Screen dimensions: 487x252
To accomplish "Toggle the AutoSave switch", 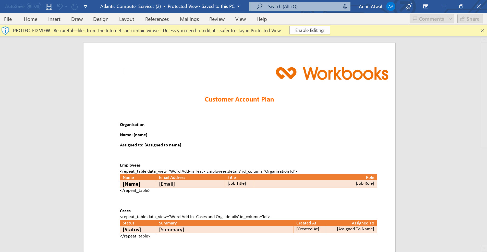I will [34, 6].
